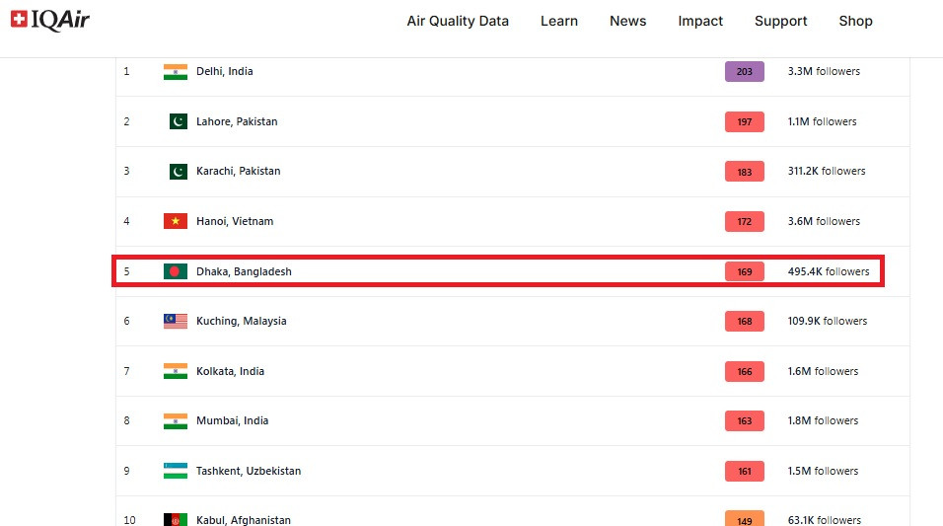Click the '311.2K followers' text
Screen dimensions: 943x526
pos(827,171)
